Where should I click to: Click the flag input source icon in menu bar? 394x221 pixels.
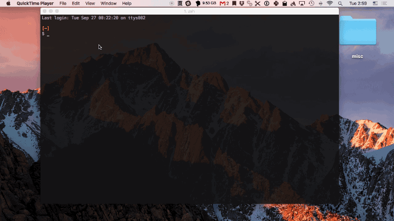click(375, 4)
